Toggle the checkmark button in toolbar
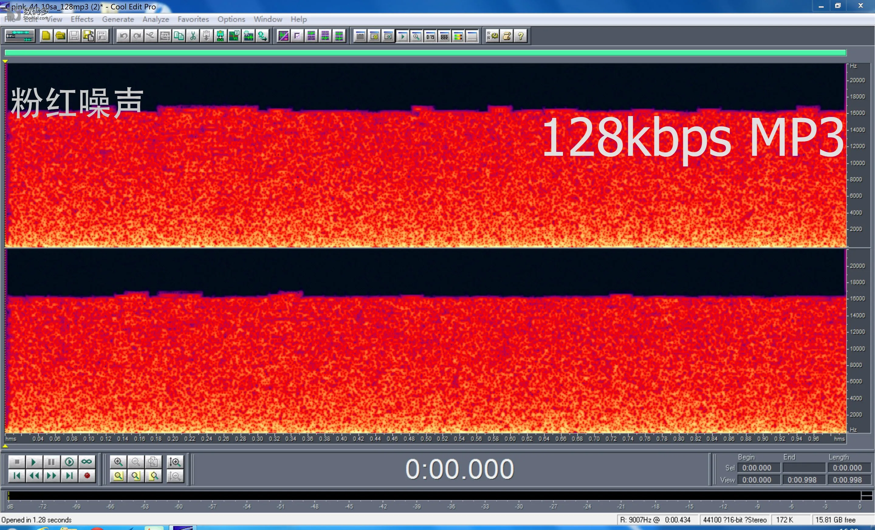Viewport: 875px width, 530px height. point(297,36)
